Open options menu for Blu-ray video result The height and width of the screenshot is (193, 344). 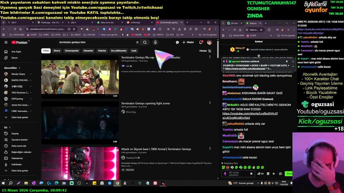pyautogui.click(x=210, y=57)
